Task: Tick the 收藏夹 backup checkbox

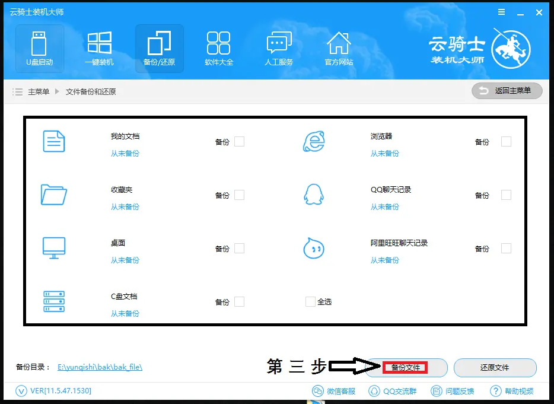Action: [x=239, y=195]
